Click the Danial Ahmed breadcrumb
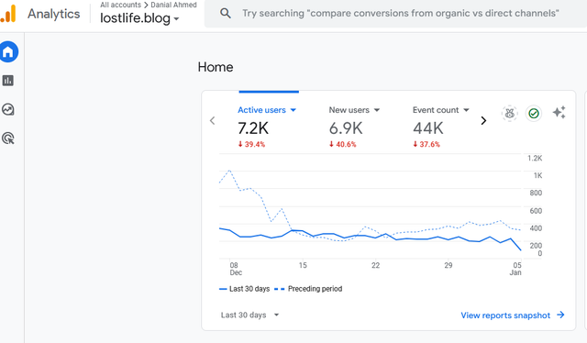Screen dimensions: 587x343 point(173,5)
